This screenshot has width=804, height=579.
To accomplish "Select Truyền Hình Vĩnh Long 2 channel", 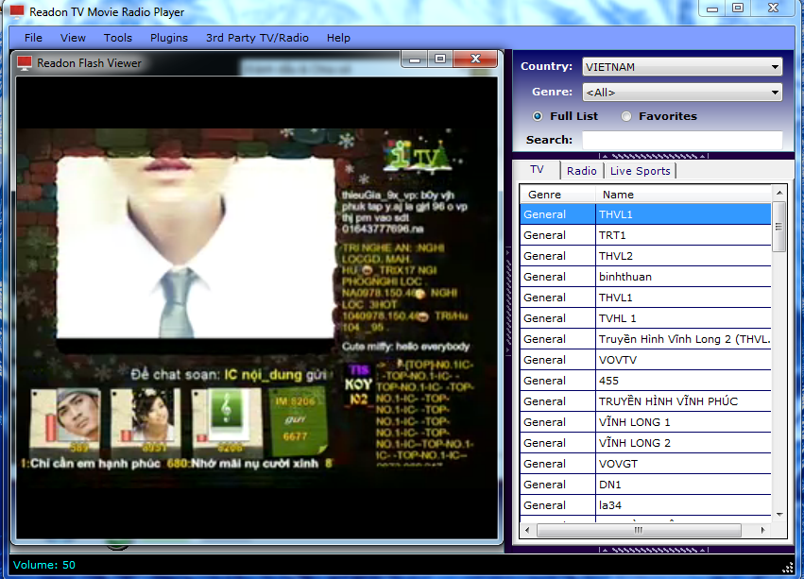I will (645, 339).
